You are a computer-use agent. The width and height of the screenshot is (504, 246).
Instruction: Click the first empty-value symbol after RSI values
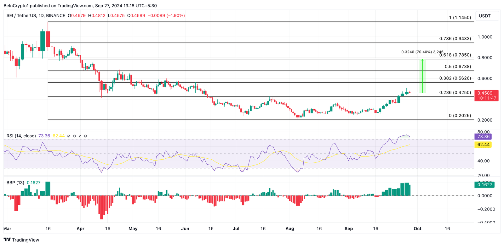[x=69, y=136]
